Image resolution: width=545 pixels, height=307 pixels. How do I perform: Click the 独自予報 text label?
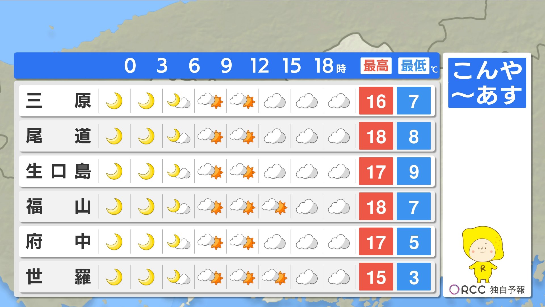[x=507, y=290]
